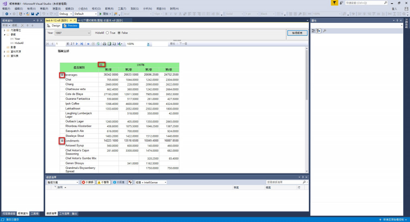Pin the report data panel
The height and width of the screenshot is (222, 410).
tap(38, 20)
